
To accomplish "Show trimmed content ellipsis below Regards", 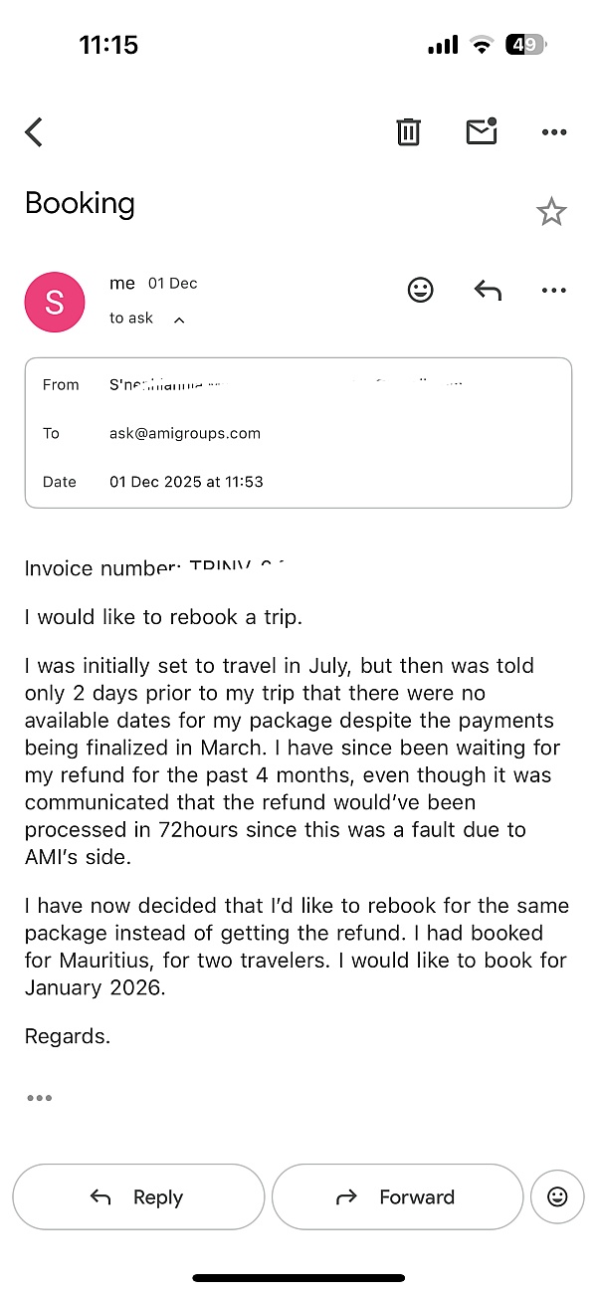I will coord(40,1098).
